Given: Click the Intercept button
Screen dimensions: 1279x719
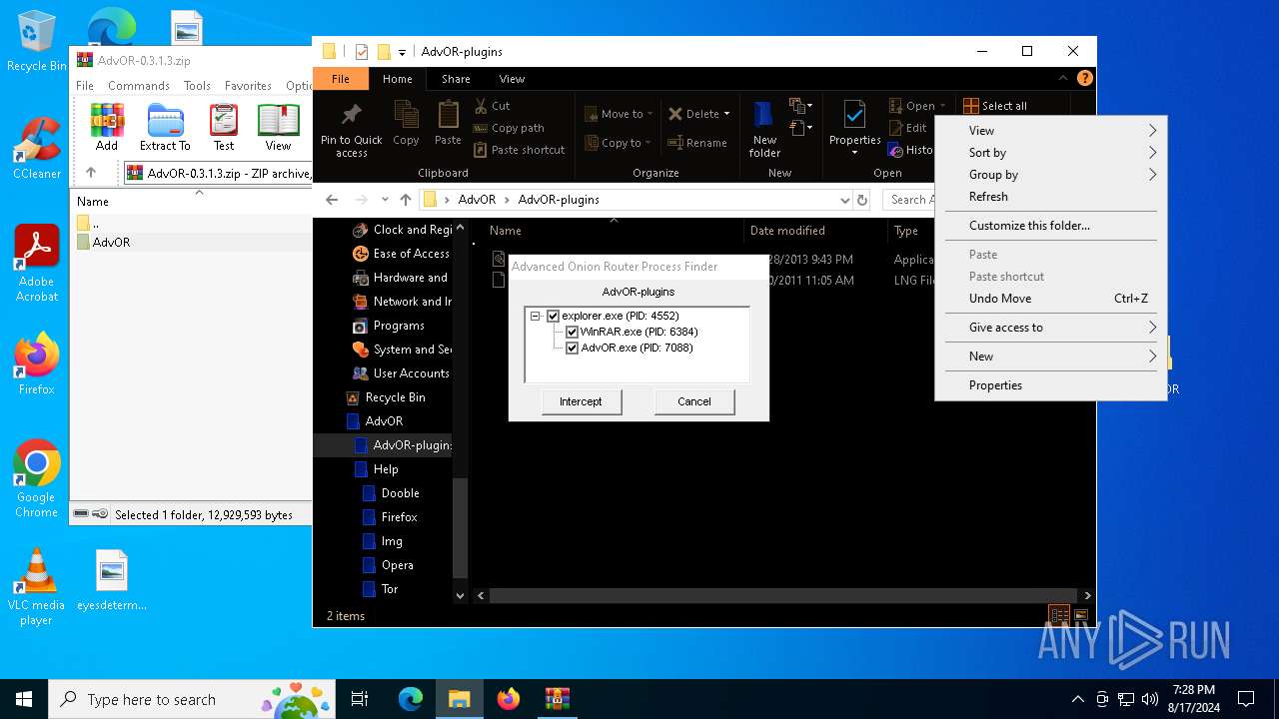Looking at the screenshot, I should [x=582, y=401].
